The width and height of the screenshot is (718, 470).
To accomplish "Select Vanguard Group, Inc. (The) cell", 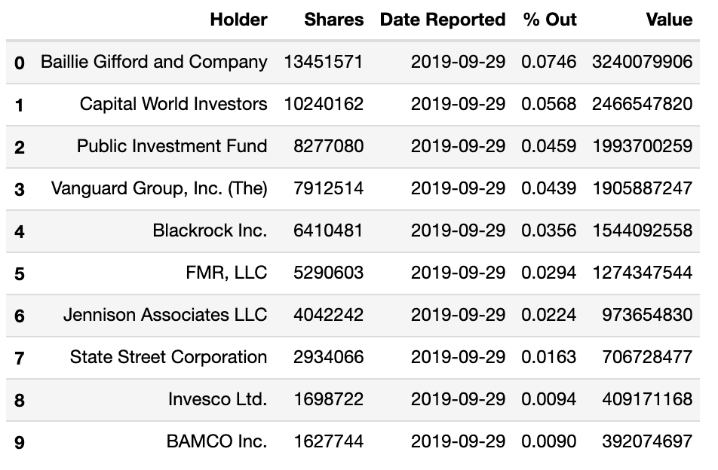I will [159, 188].
